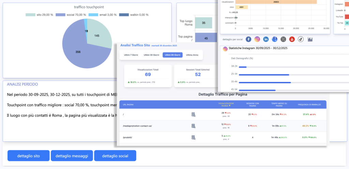Toggle social legend swatch in pie chart
This screenshot has width=349, height=169.
[60, 15]
